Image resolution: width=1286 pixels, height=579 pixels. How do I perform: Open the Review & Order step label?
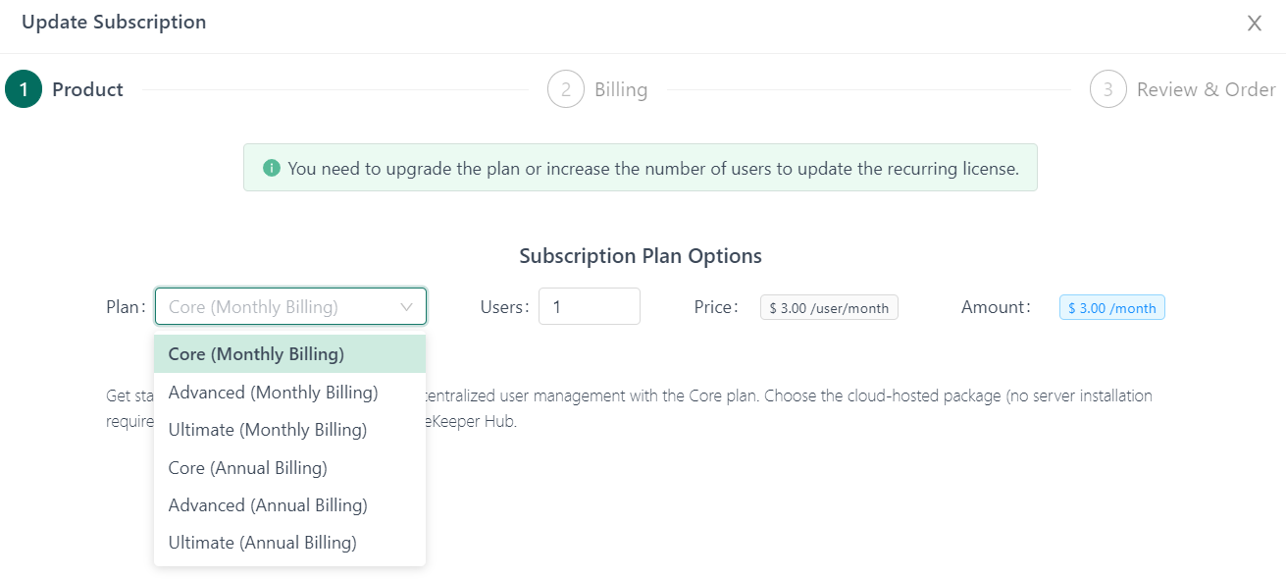(x=1206, y=90)
